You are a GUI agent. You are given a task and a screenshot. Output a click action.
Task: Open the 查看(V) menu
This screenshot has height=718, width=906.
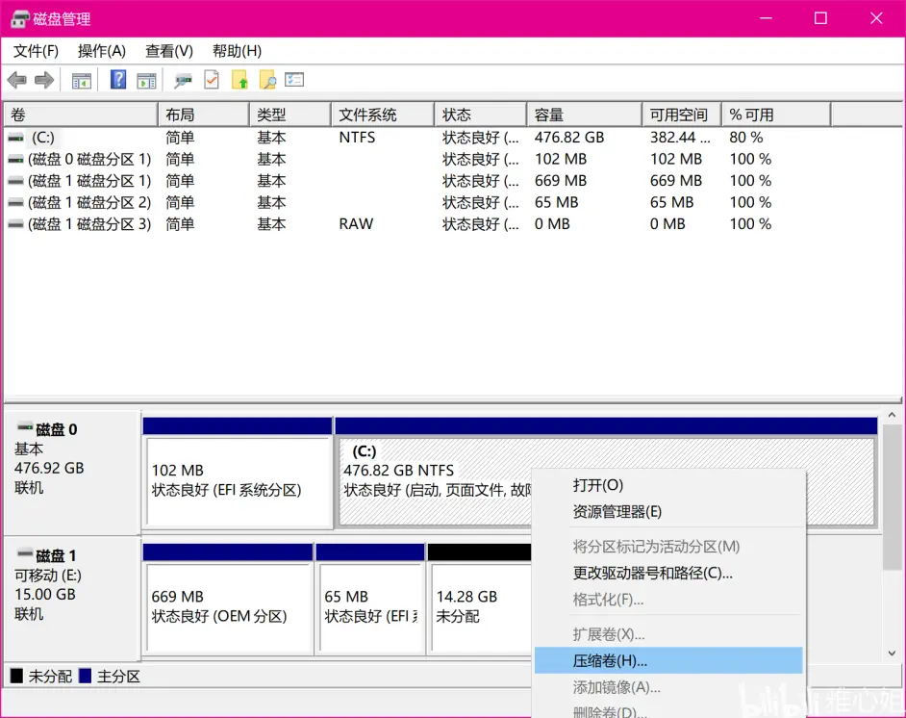pyautogui.click(x=168, y=51)
